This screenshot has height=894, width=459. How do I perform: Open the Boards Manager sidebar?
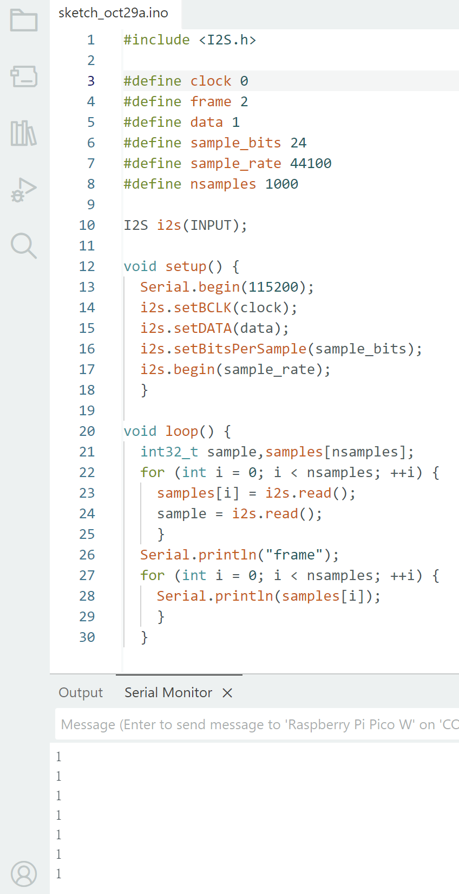(24, 76)
